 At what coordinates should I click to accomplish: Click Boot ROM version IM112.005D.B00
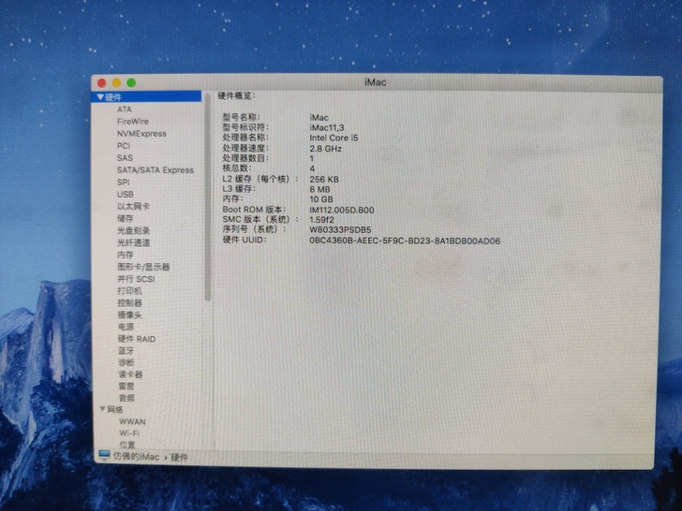tap(341, 210)
